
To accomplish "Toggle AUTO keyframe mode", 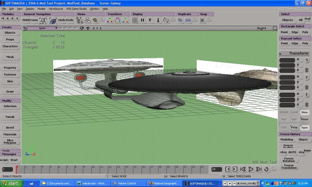I will point(292,152).
